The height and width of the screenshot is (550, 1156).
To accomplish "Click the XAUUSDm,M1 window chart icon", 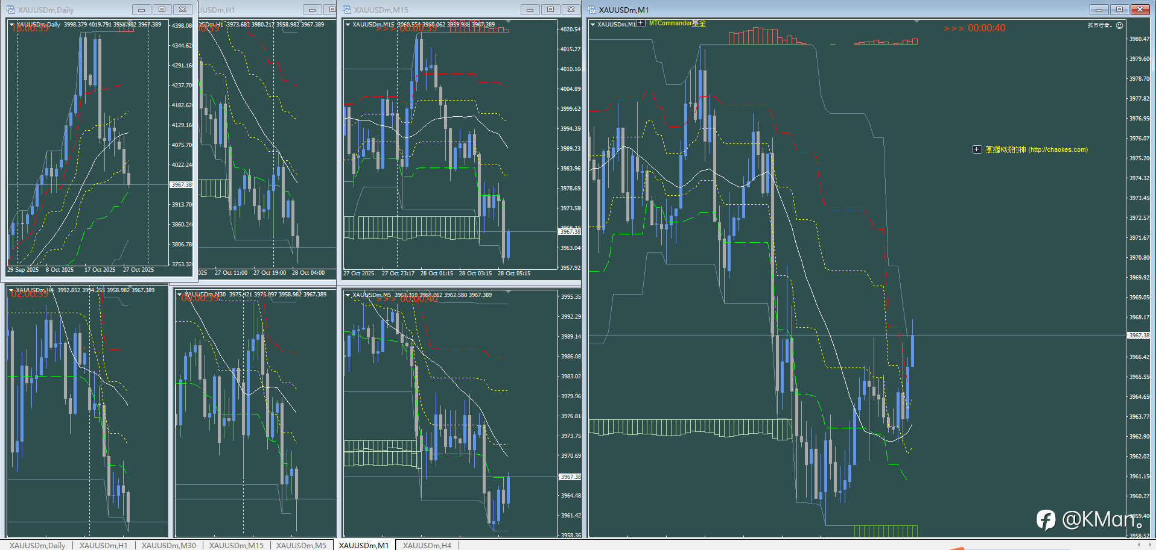I will (x=592, y=10).
